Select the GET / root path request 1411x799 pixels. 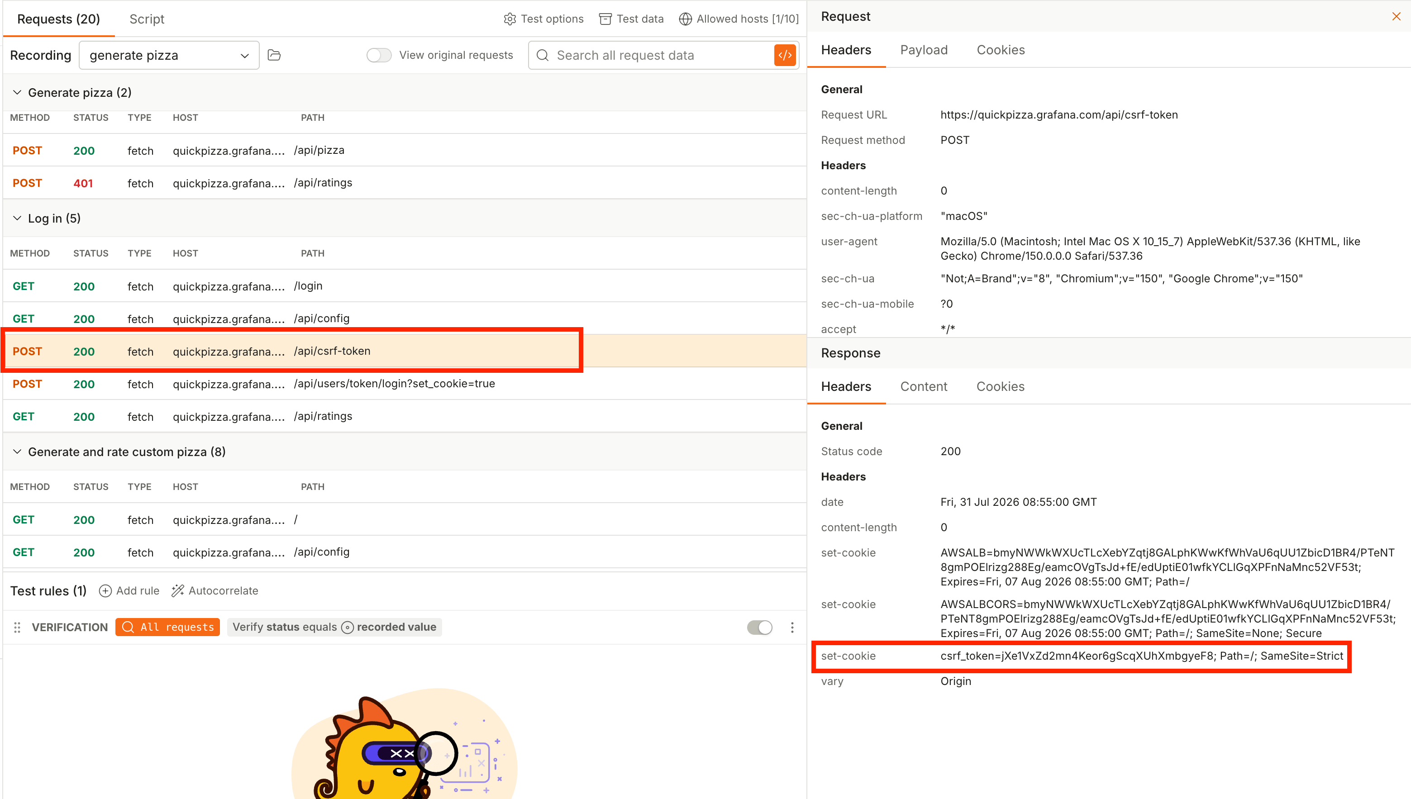coord(405,520)
